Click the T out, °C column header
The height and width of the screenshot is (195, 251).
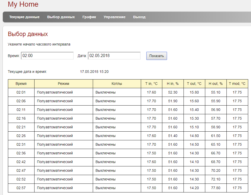click(x=194, y=84)
